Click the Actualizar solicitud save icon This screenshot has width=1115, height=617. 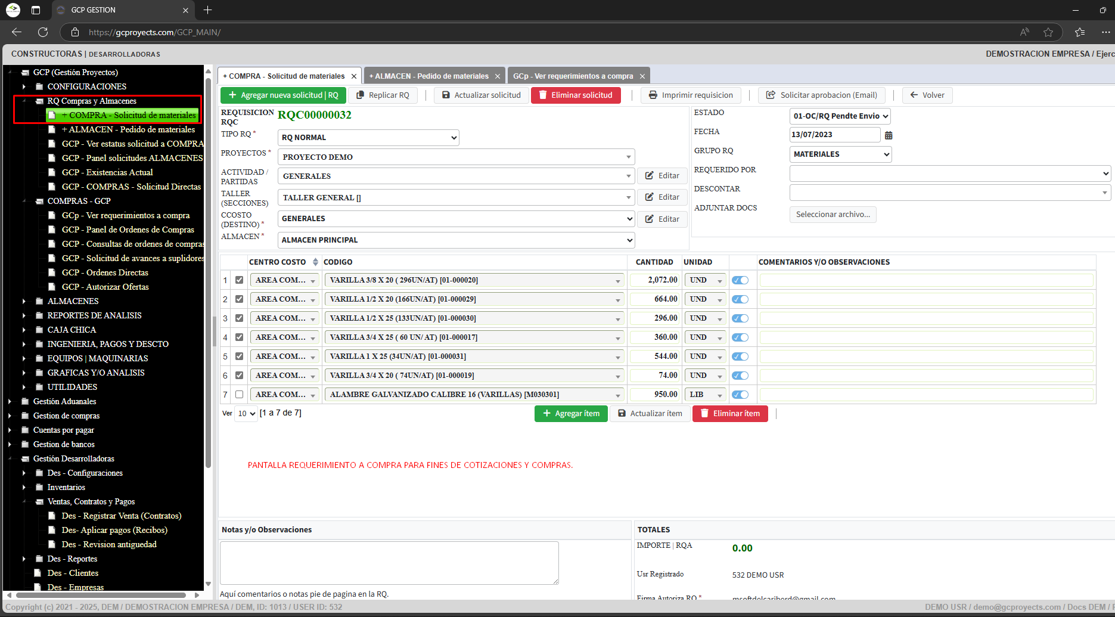[446, 95]
